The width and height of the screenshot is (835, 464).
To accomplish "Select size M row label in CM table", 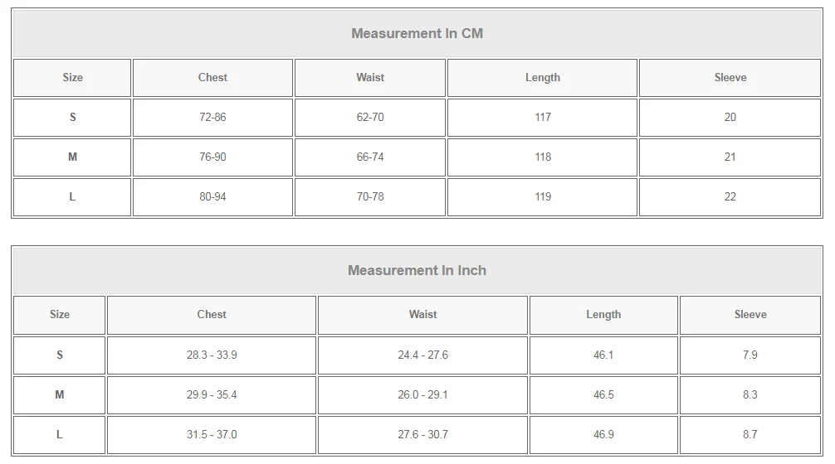I will [72, 157].
